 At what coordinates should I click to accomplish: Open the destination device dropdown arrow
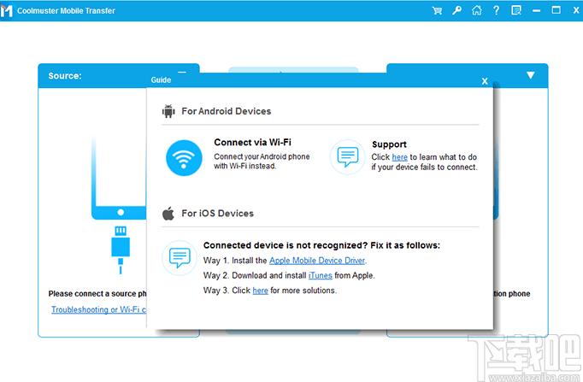(531, 75)
